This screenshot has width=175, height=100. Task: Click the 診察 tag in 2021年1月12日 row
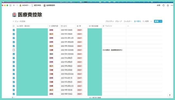(x=51, y=38)
